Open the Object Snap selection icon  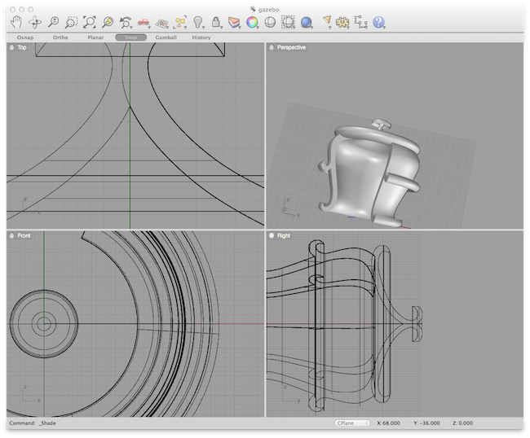[180, 22]
